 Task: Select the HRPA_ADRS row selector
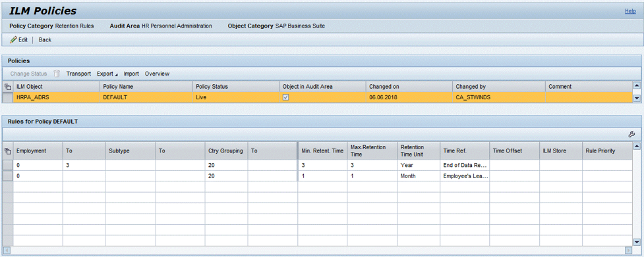pyautogui.click(x=8, y=98)
